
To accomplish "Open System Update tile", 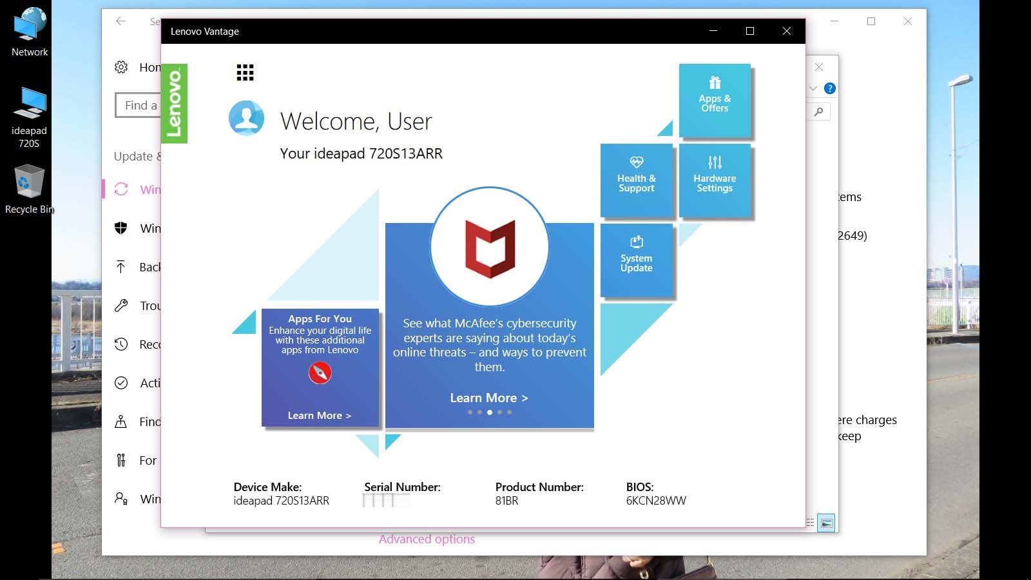I will point(636,260).
